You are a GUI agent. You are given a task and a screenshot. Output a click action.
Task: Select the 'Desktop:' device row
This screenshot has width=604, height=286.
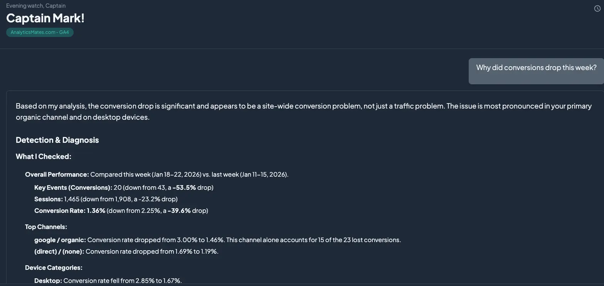(48, 280)
